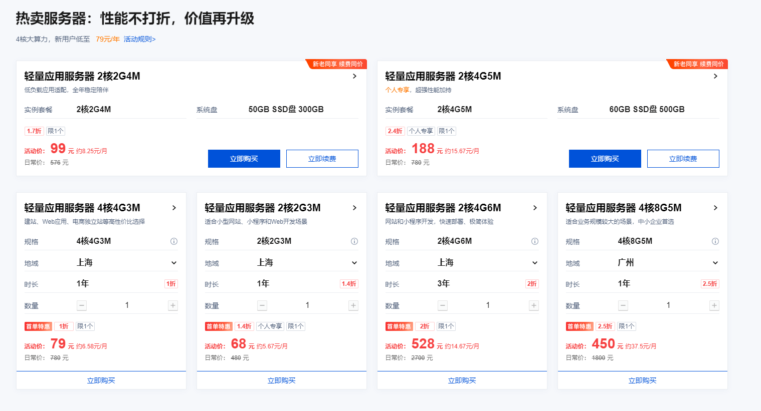Open 活动规则 link under the heading
761x411 pixels.
(139, 39)
